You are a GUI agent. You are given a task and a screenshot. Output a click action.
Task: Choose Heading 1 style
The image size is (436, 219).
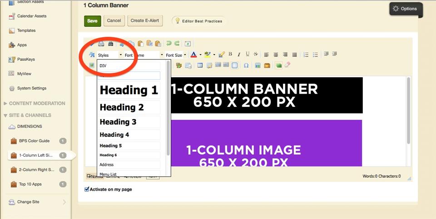129,90
